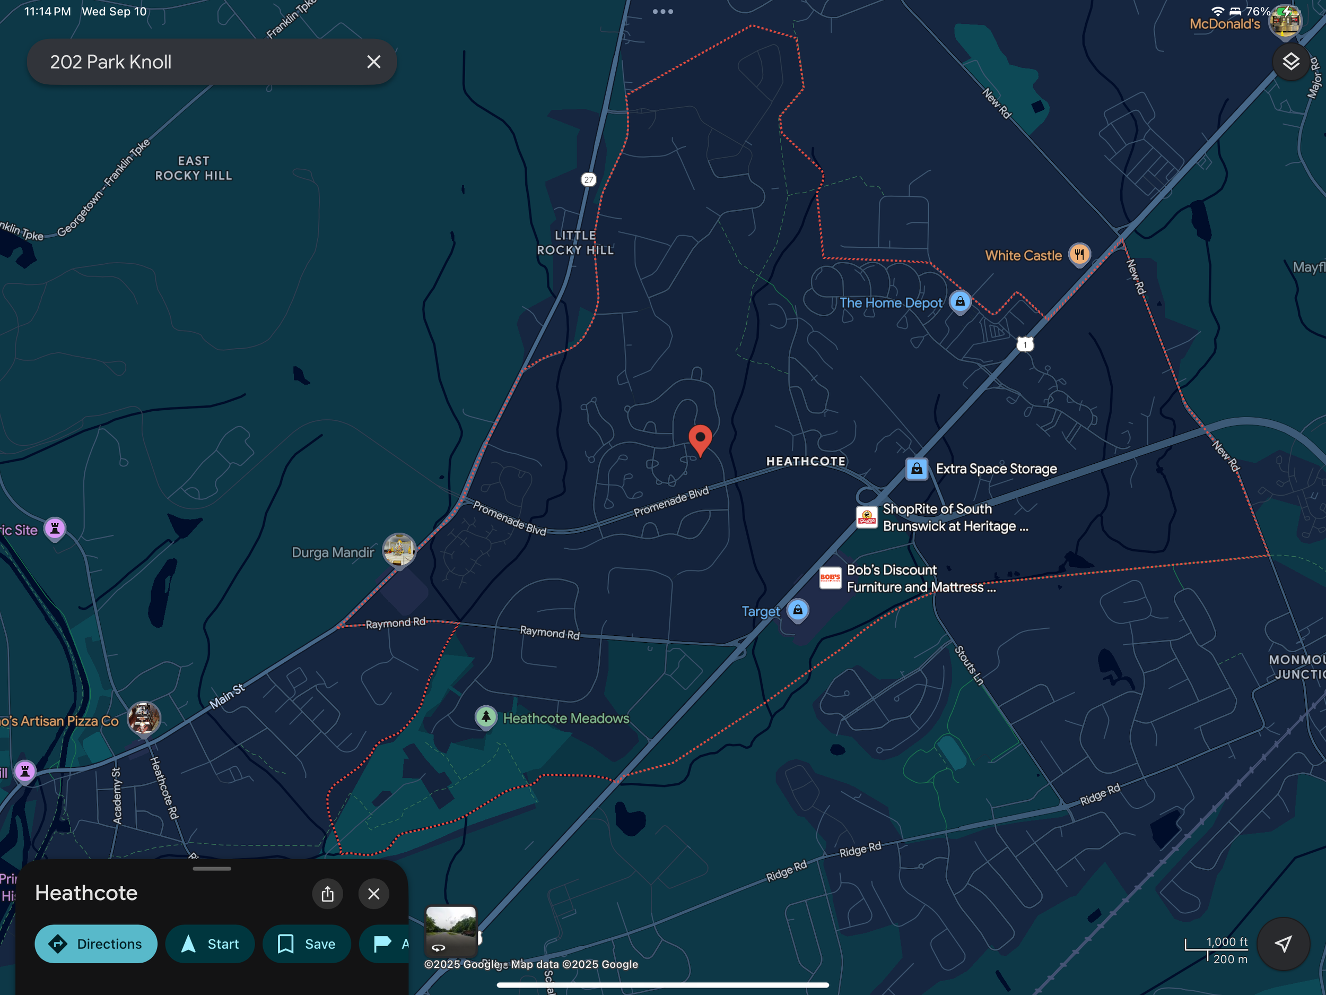Save Heathcote to your places

pyautogui.click(x=307, y=944)
